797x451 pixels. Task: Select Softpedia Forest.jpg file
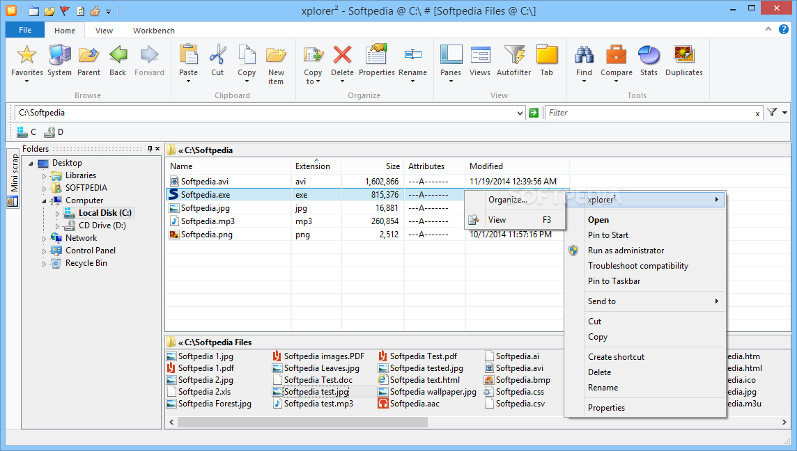210,404
